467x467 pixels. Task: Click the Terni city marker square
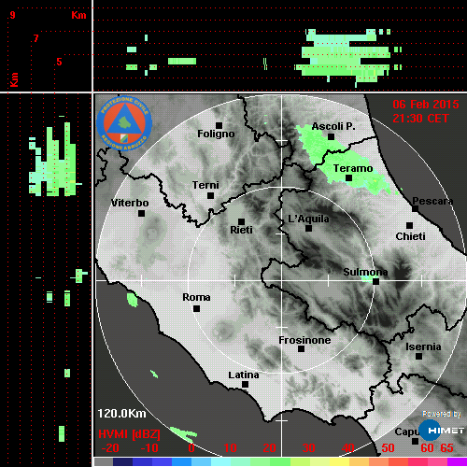pos(210,196)
